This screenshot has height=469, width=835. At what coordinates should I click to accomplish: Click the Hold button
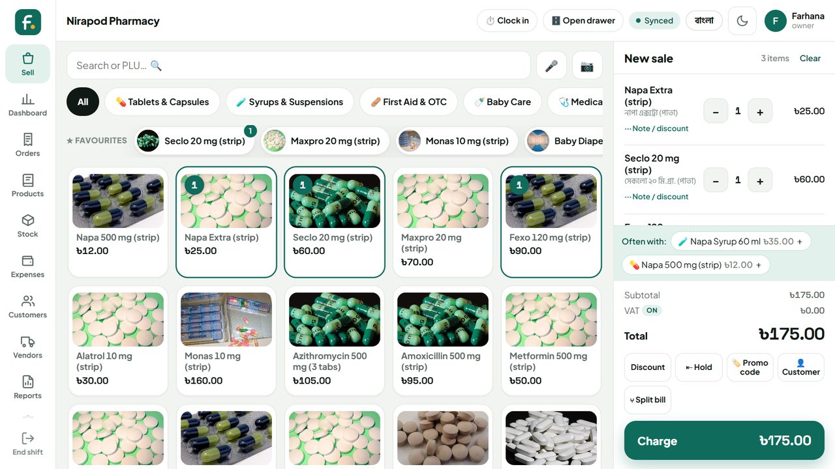click(699, 367)
